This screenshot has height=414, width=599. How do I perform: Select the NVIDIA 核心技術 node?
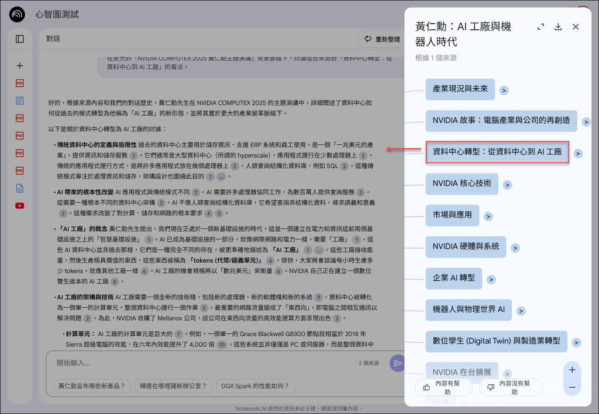(x=462, y=184)
